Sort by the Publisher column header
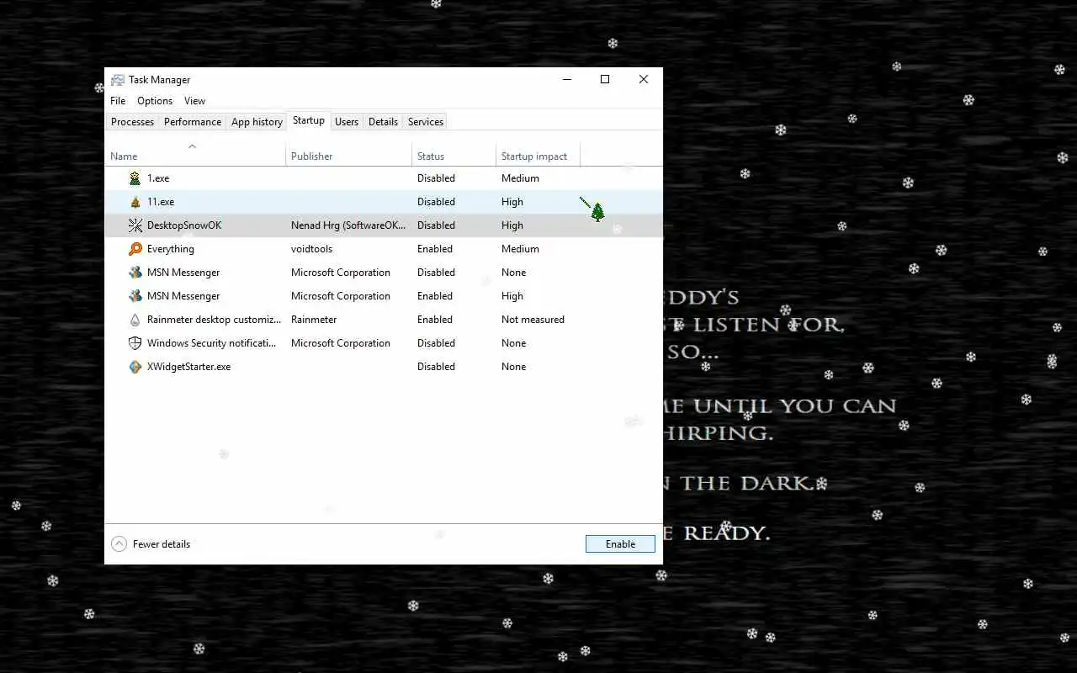This screenshot has height=673, width=1077. coord(349,156)
